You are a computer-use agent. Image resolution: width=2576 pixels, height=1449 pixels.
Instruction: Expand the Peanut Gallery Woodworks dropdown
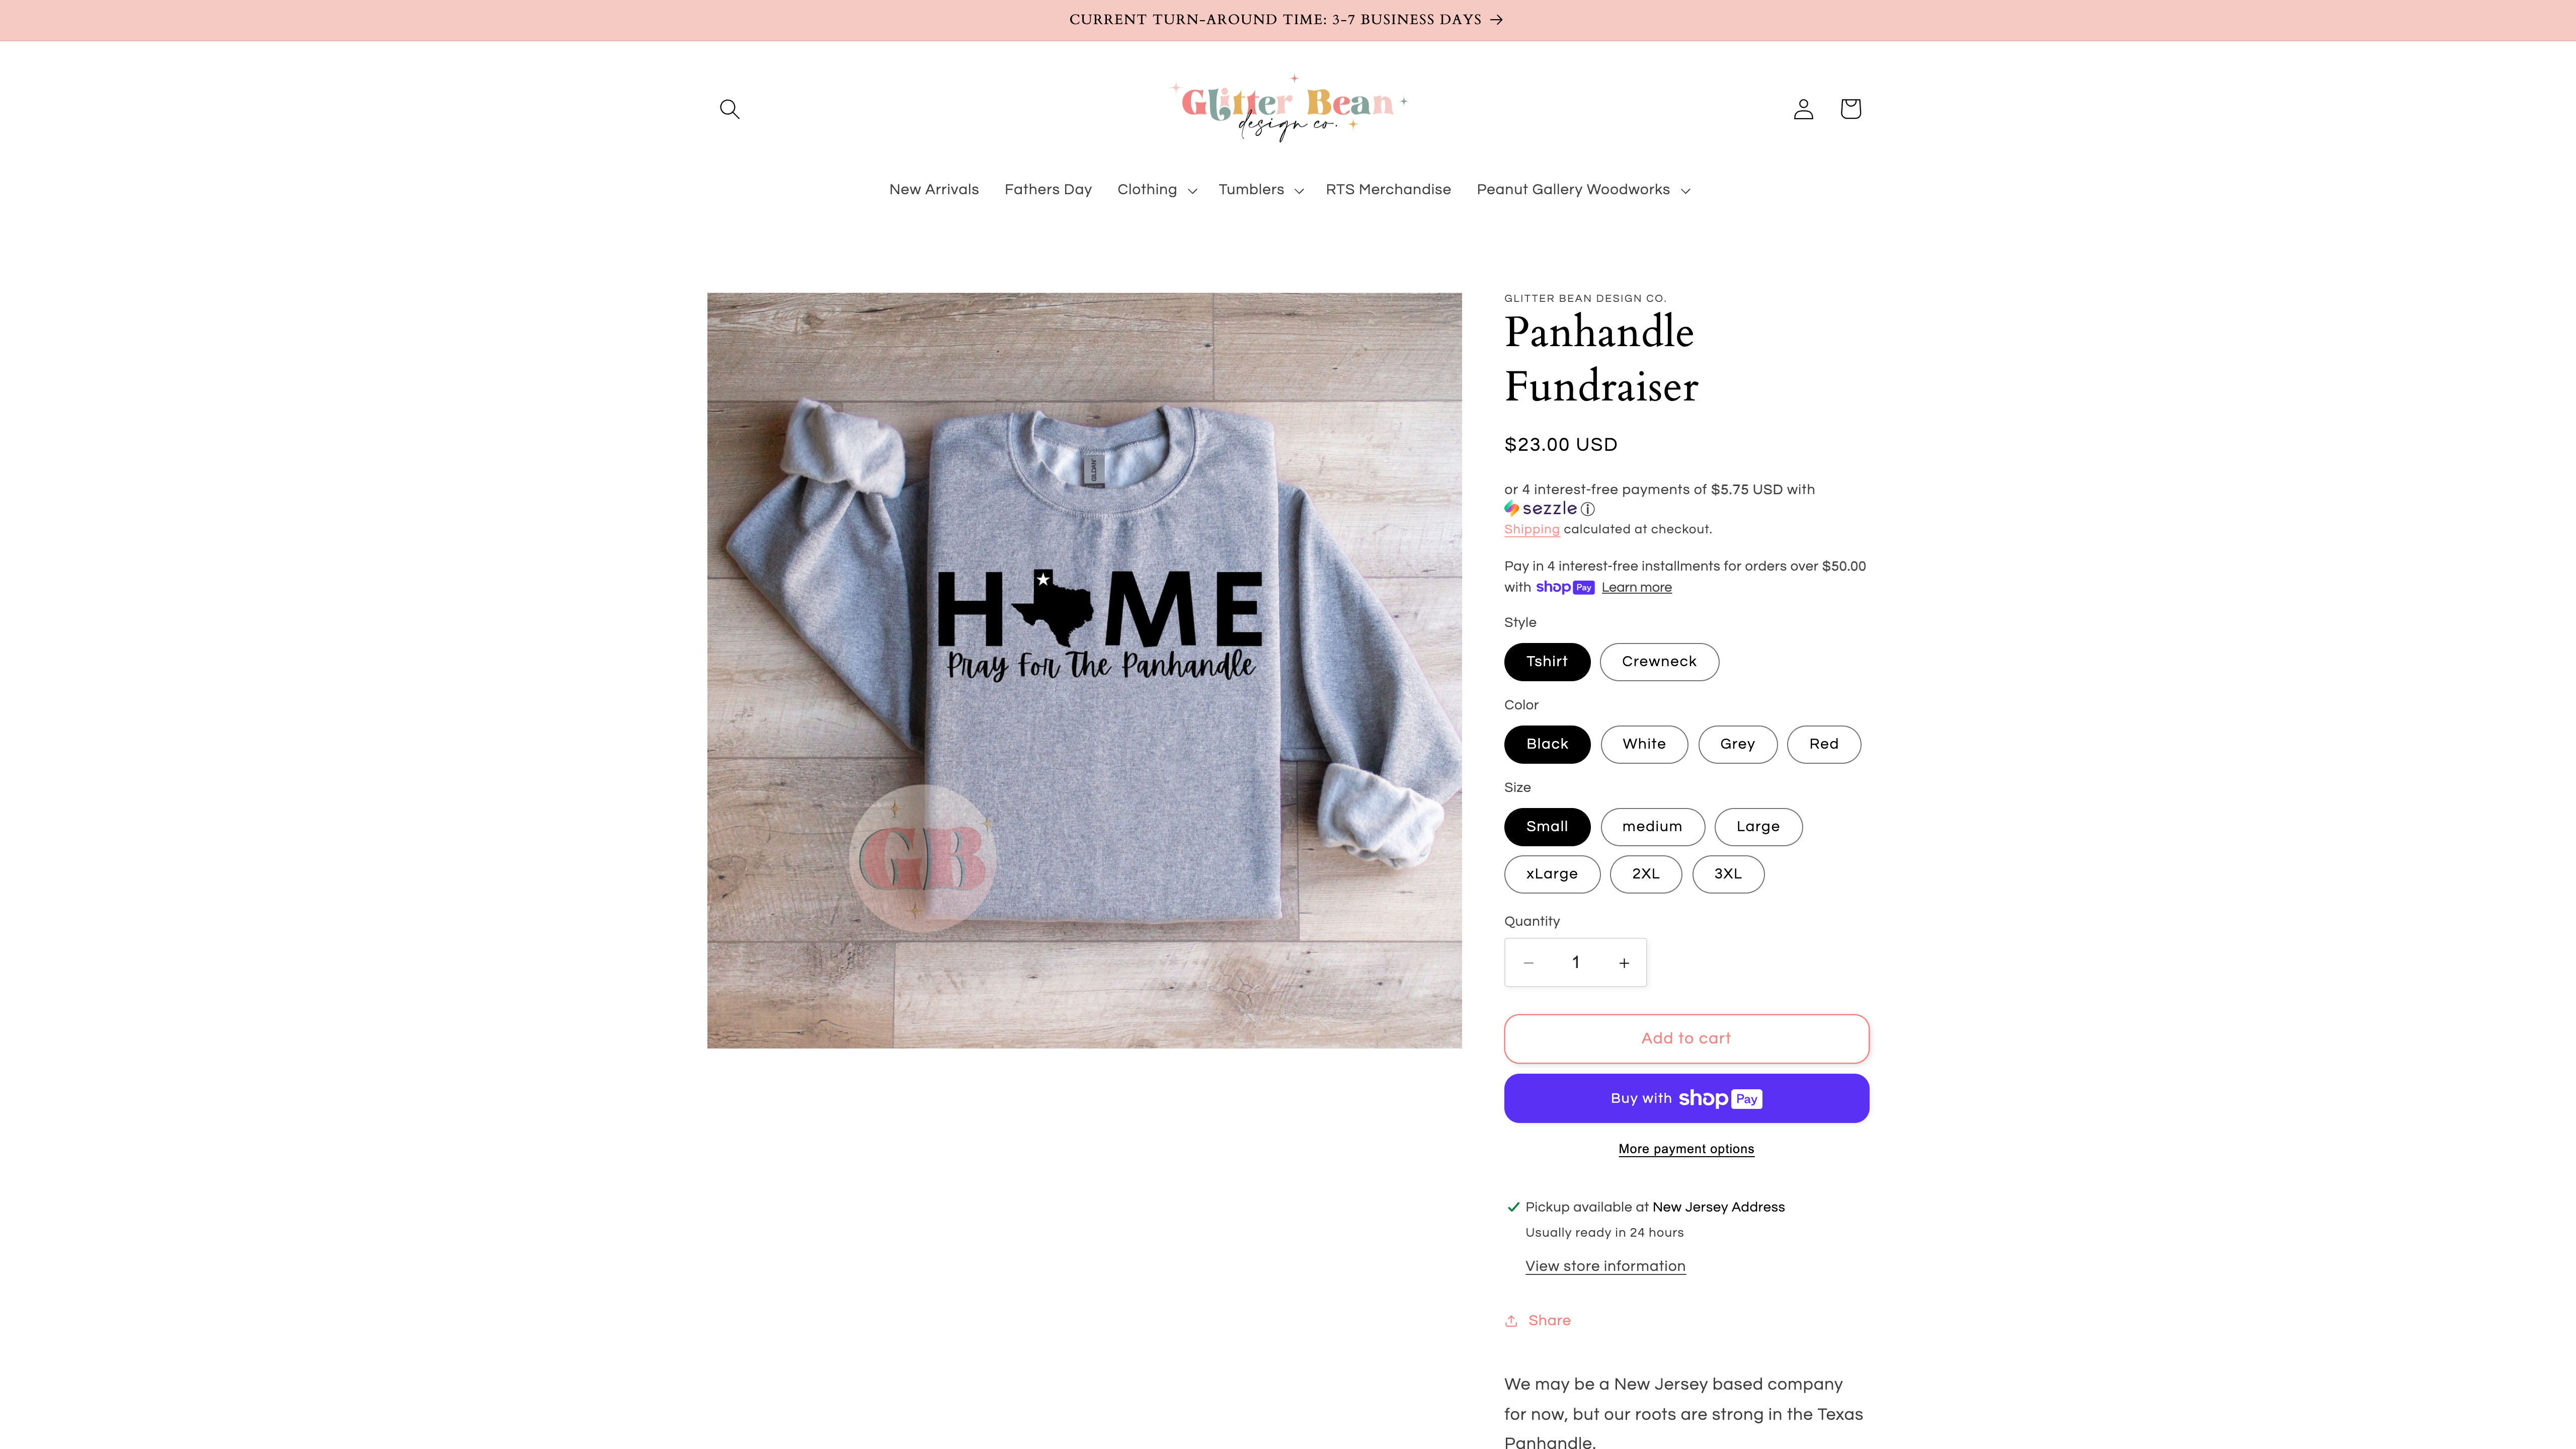coord(1583,190)
